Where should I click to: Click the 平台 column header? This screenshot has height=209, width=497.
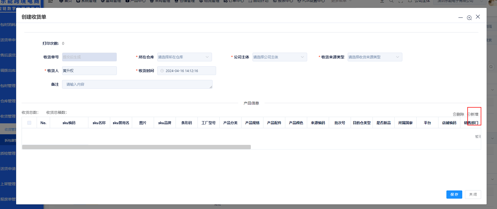(427, 123)
